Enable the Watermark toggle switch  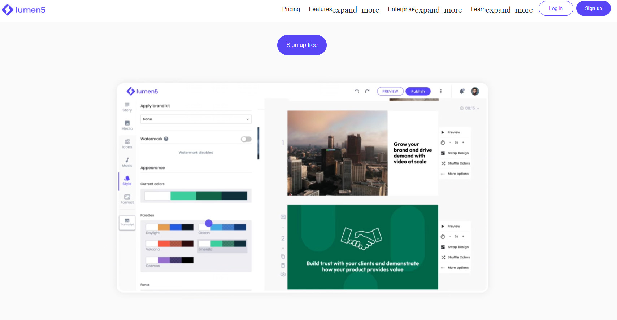246,139
